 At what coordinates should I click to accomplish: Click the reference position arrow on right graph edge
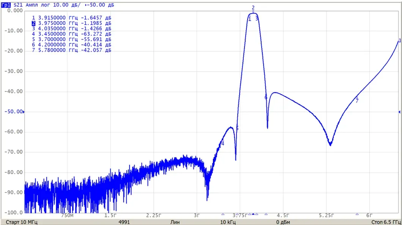click(x=399, y=112)
